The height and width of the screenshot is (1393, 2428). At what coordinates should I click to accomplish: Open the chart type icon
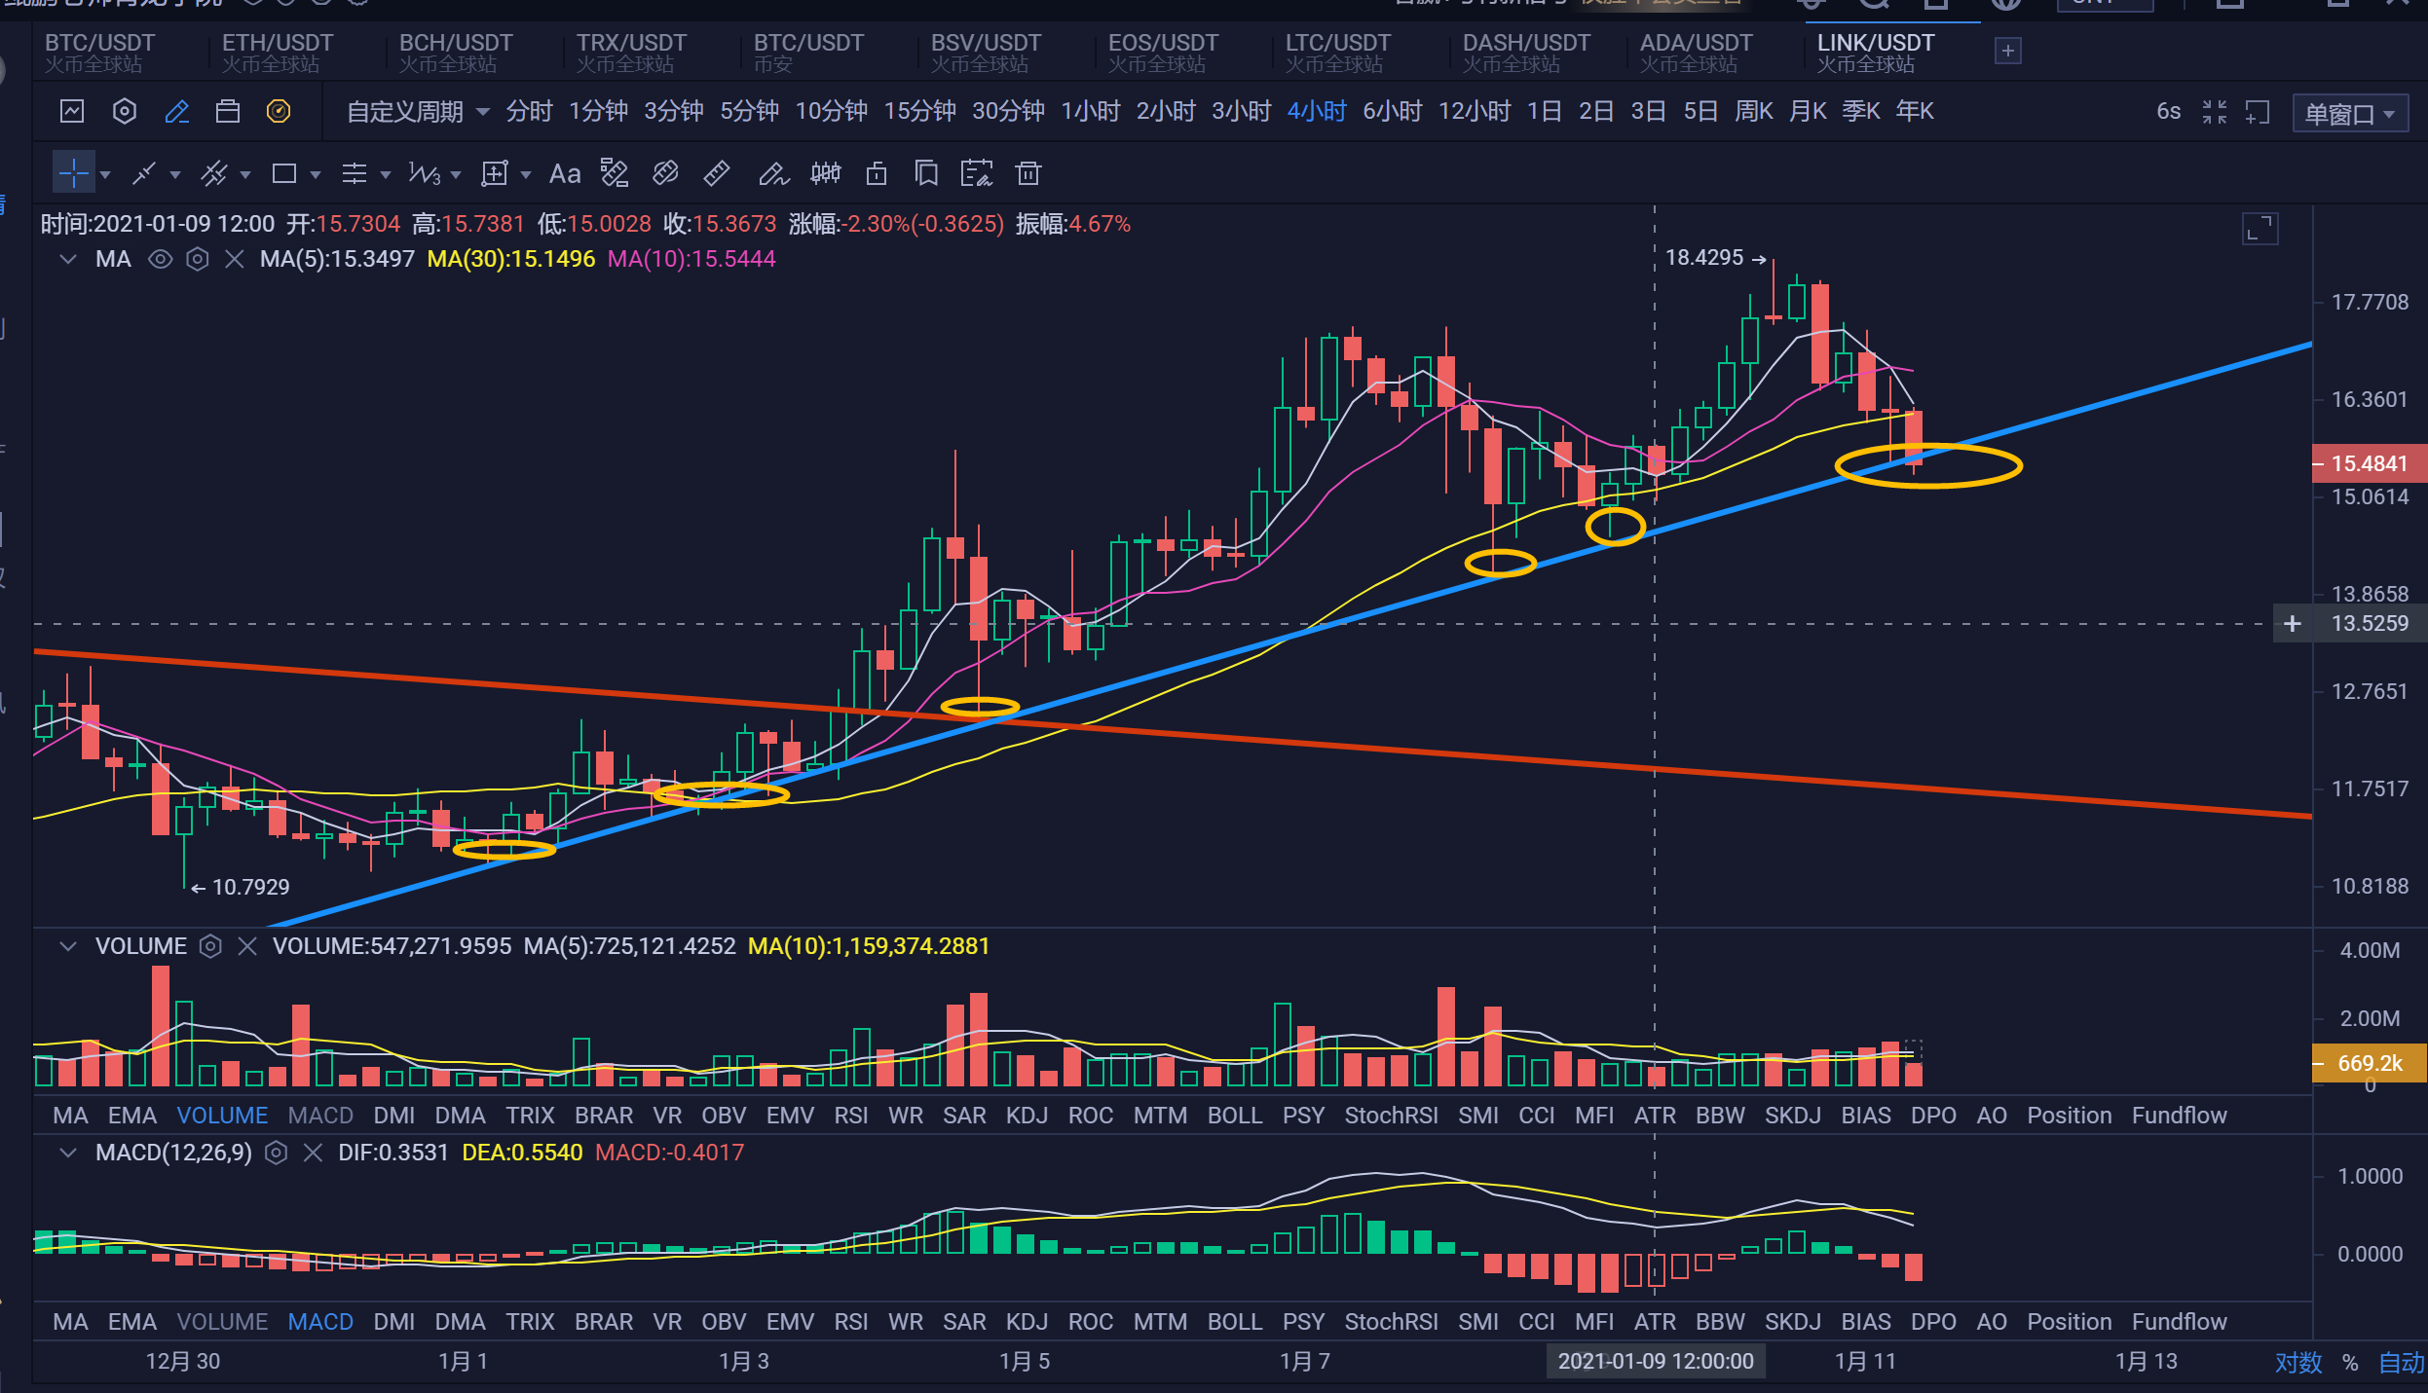(72, 111)
